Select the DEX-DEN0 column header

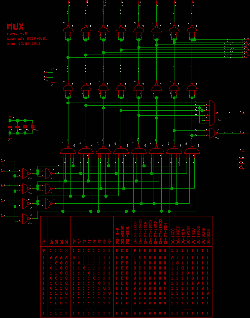coord(122,236)
